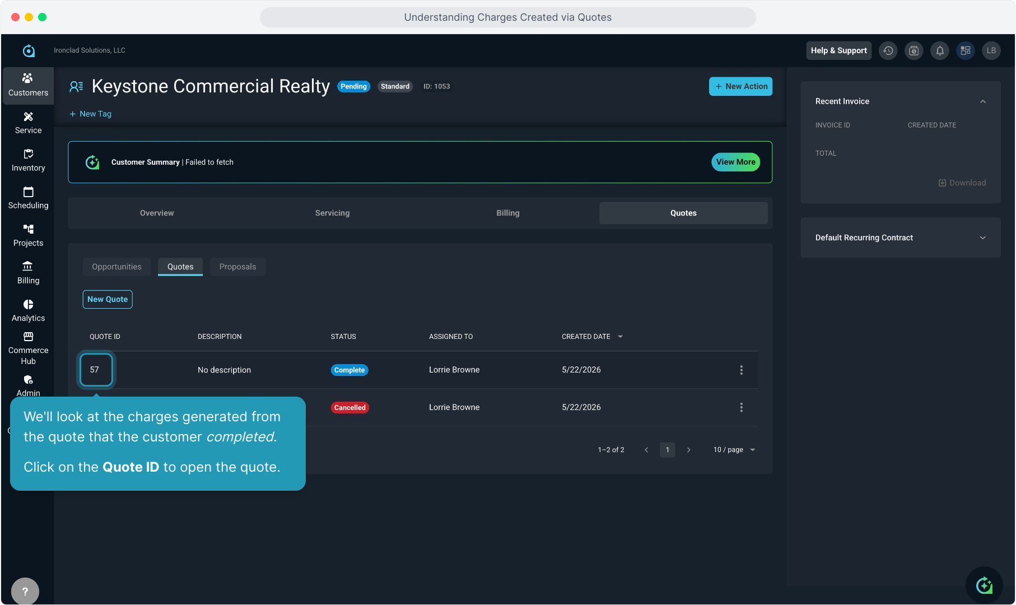Viewport: 1016px width, 605px height.
Task: Click the Standard badge
Action: pyautogui.click(x=395, y=86)
